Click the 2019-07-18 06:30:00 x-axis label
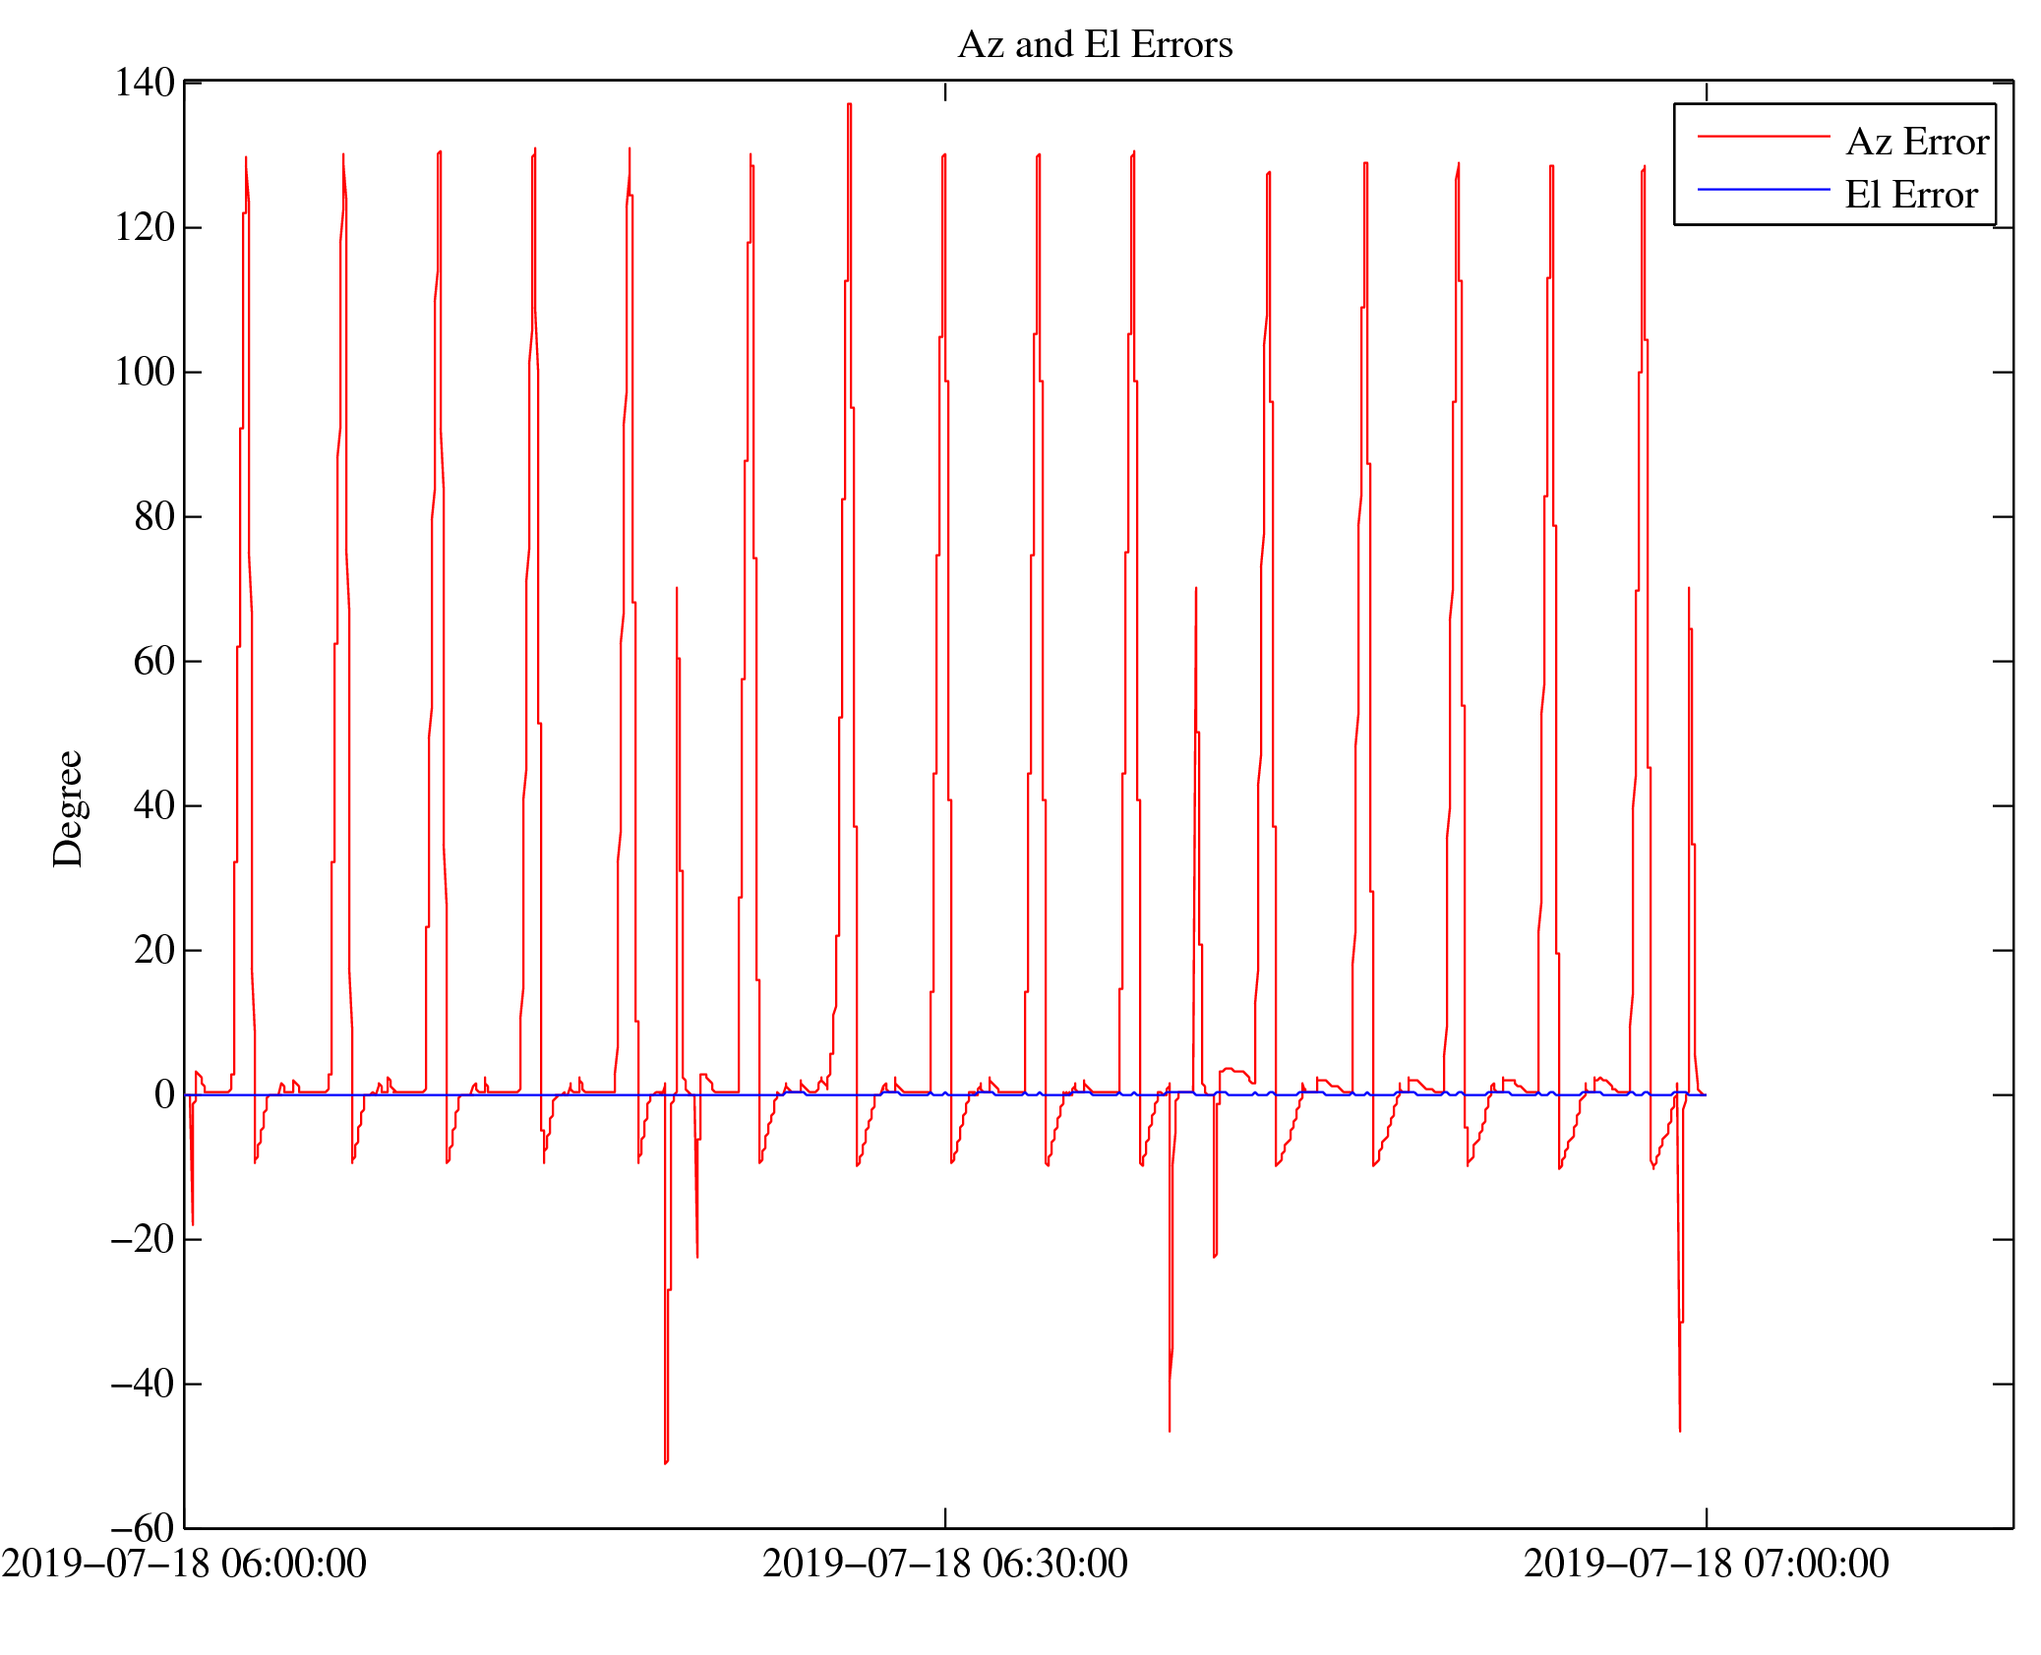2041x1655 pixels. [944, 1565]
